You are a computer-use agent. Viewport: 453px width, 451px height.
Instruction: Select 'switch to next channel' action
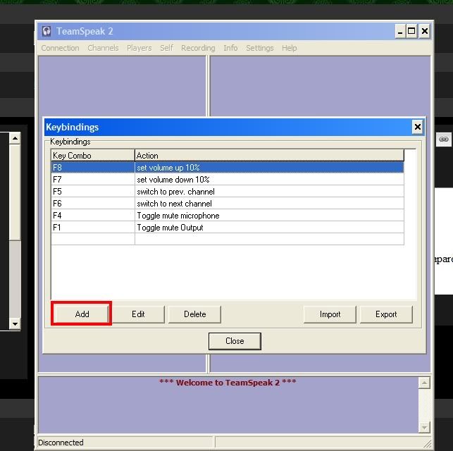(269, 204)
